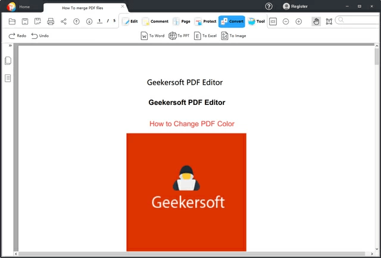381x258 pixels.
Task: Convert PDF using To Word
Action: pos(152,36)
